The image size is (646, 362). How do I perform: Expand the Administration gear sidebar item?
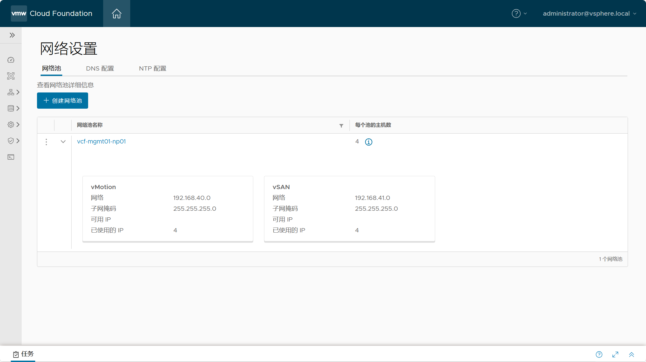pyautogui.click(x=13, y=125)
